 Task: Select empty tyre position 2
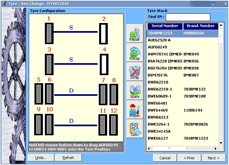click(x=103, y=33)
